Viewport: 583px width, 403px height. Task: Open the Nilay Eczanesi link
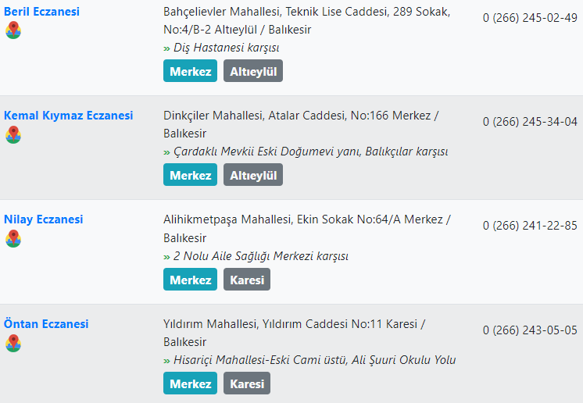point(44,219)
